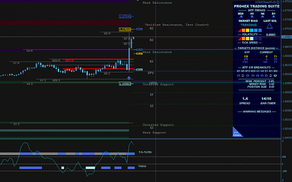Click the 1ClickCloseAll smiley face icon
Screen dimensions: 292x182
tap(278, 2)
